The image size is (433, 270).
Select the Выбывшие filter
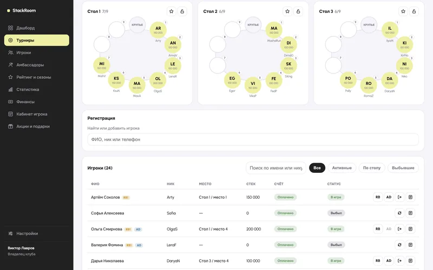(403, 168)
